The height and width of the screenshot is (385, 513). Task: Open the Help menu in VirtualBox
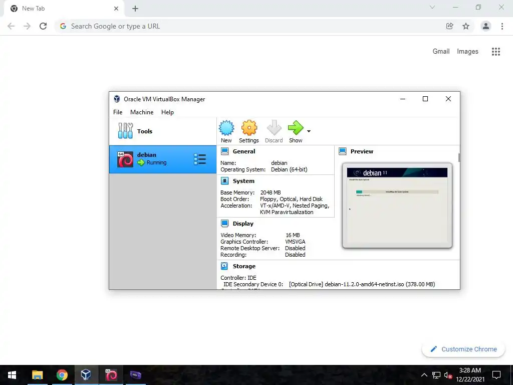click(x=167, y=112)
